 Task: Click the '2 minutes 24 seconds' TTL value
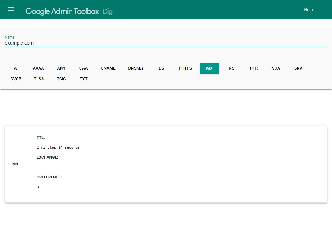(58, 147)
